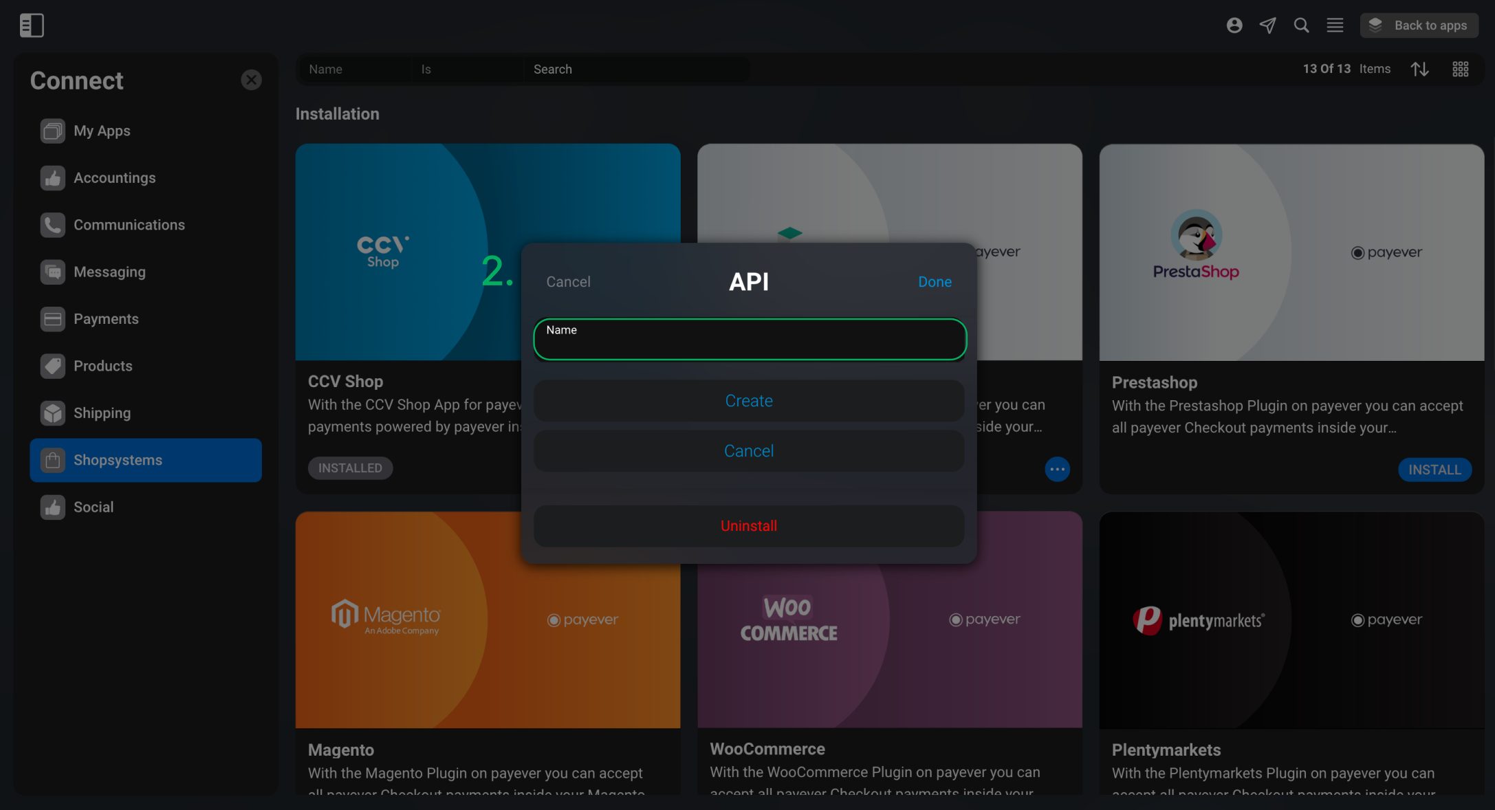
Task: Select Communications in the sidebar
Action: pyautogui.click(x=146, y=225)
